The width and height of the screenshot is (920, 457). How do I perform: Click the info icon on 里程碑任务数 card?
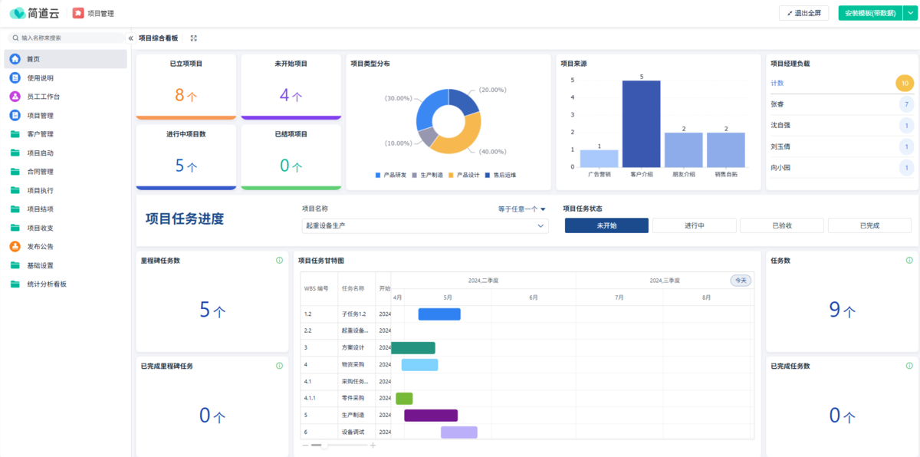pos(279,261)
